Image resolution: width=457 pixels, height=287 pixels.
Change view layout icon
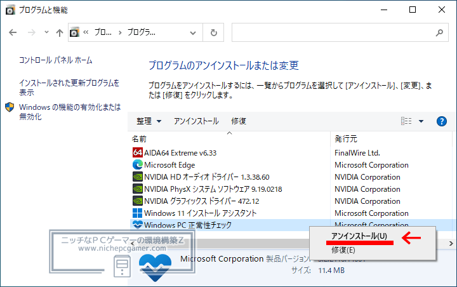click(406, 121)
